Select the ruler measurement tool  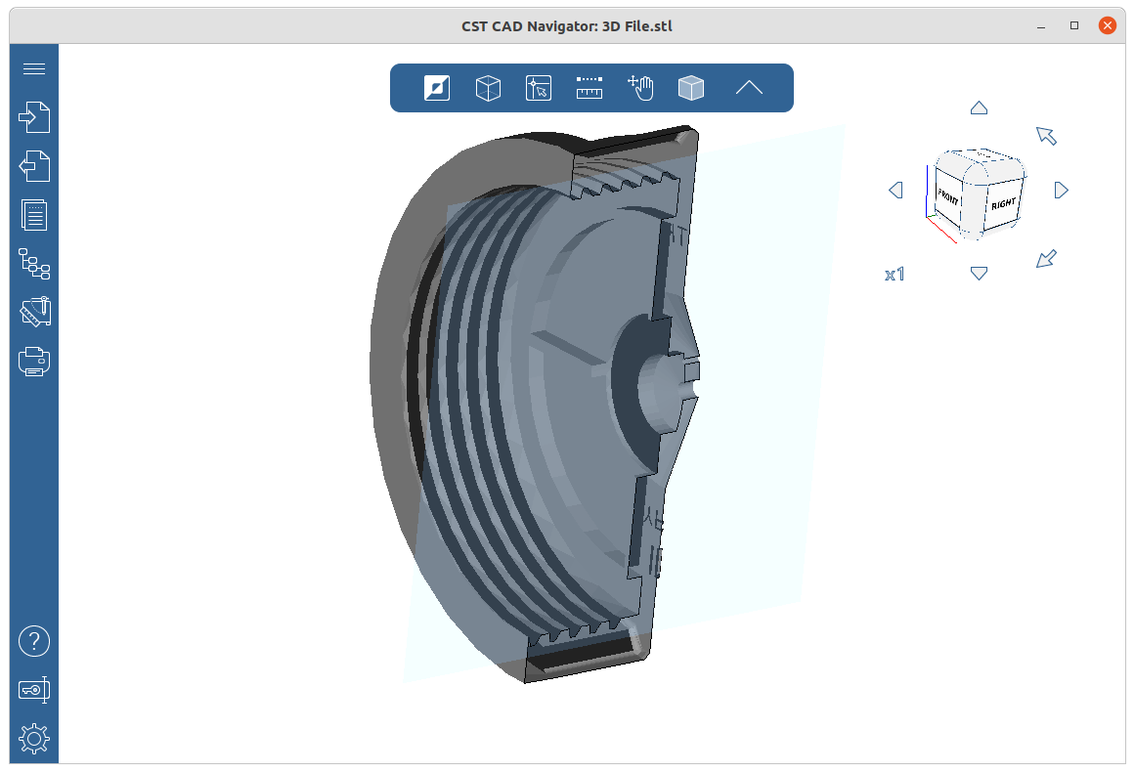(589, 88)
